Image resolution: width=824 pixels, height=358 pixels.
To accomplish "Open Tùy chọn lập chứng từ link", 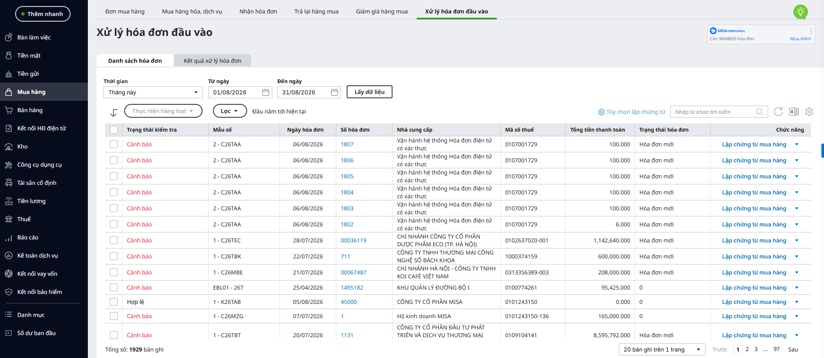I will tap(632, 112).
